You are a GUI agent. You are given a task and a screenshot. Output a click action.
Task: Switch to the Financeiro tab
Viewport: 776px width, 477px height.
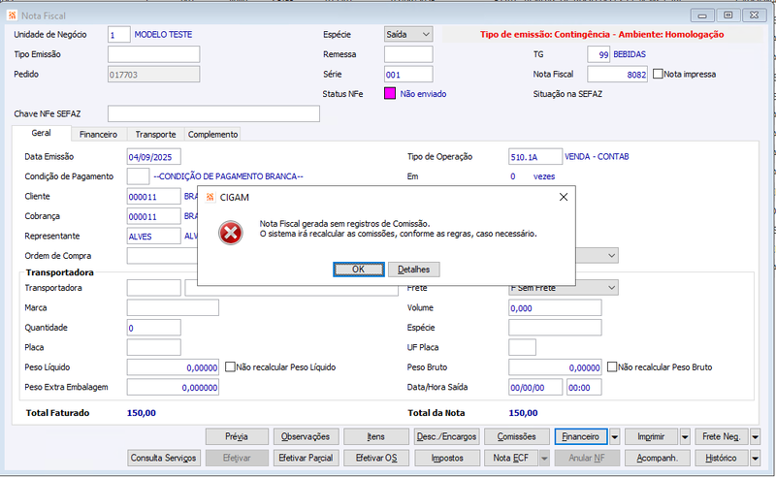99,134
